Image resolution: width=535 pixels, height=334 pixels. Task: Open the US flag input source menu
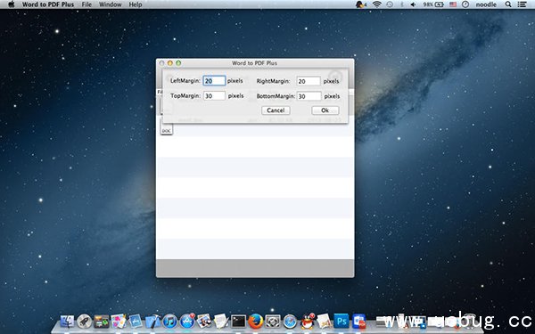click(x=453, y=4)
